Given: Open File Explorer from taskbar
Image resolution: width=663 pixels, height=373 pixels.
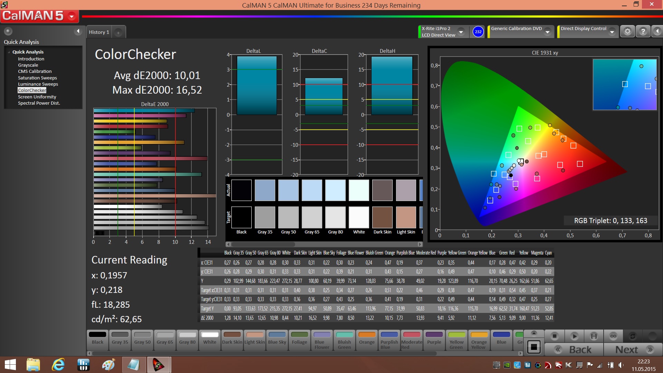Looking at the screenshot, I should pyautogui.click(x=33, y=365).
